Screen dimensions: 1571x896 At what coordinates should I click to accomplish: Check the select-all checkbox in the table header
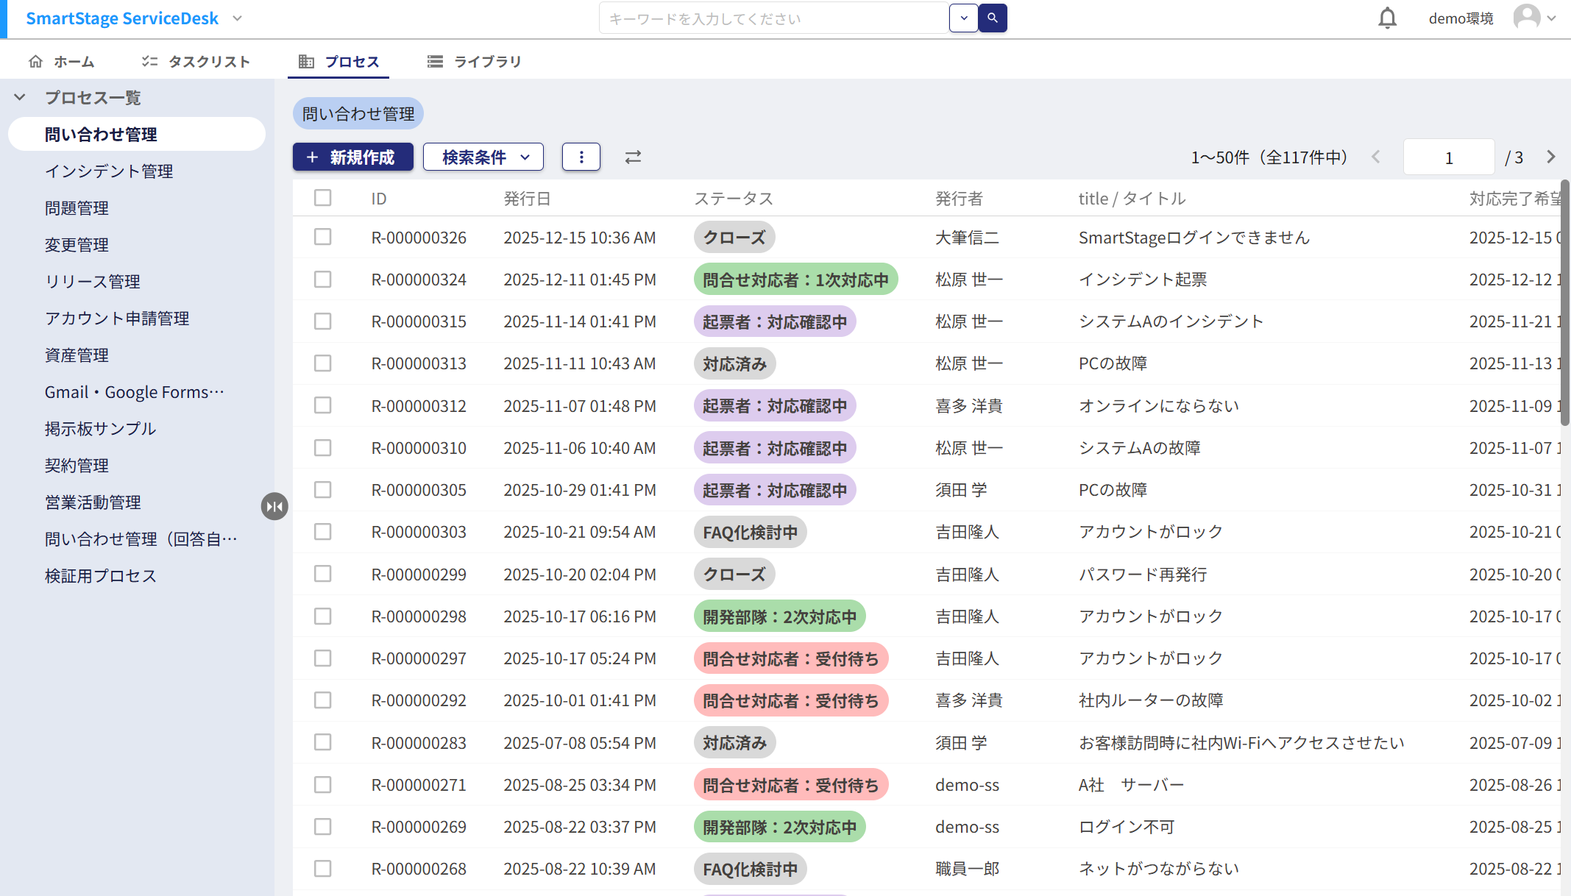(322, 197)
